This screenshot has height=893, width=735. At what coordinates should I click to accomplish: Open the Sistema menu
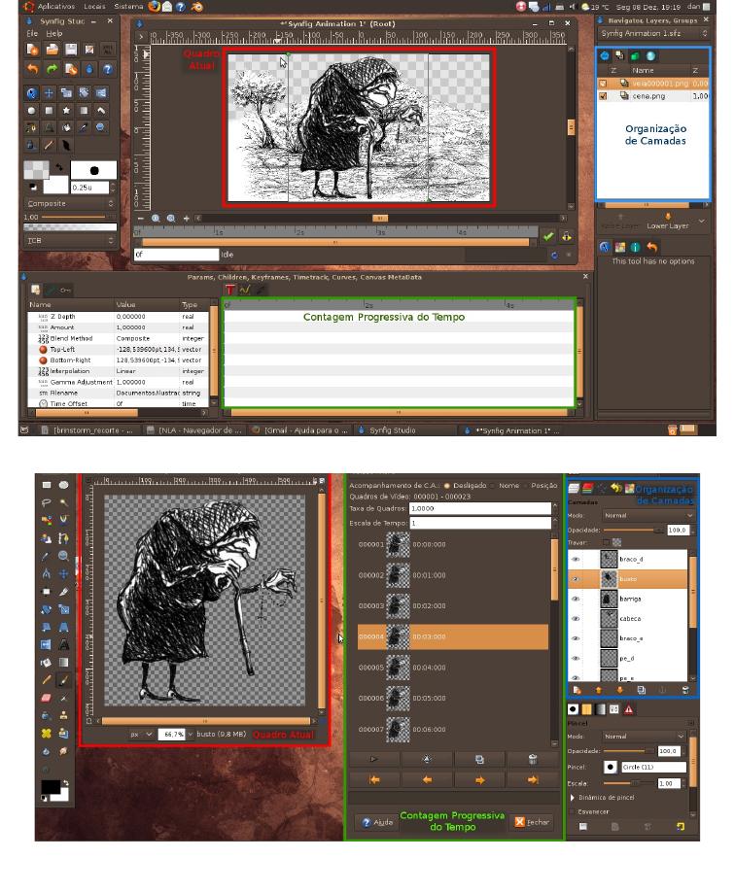[x=128, y=6]
